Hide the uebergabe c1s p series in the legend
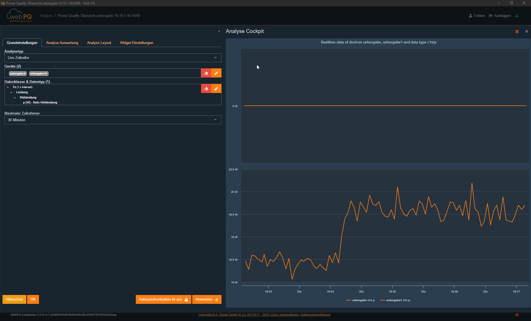This screenshot has width=531, height=321. click(360, 300)
